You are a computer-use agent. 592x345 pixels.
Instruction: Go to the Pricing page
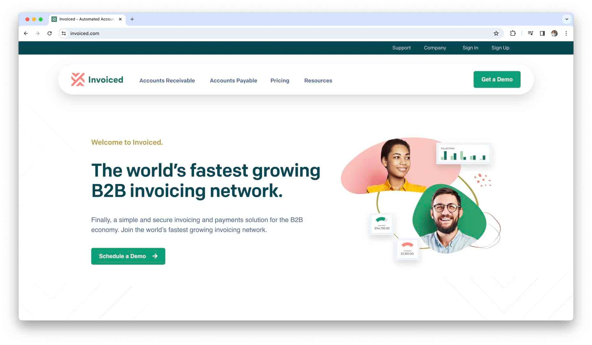pos(280,80)
